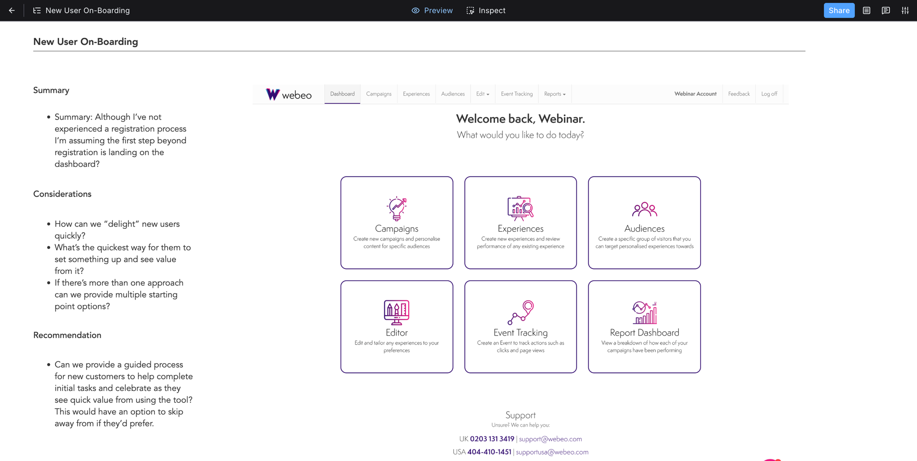
Task: Click the Audiences card title
Action: 644,229
